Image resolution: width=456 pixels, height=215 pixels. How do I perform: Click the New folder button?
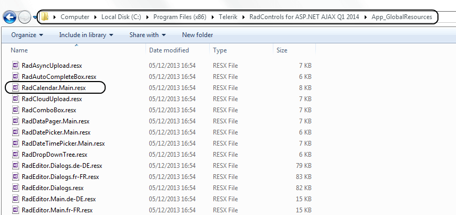[197, 35]
